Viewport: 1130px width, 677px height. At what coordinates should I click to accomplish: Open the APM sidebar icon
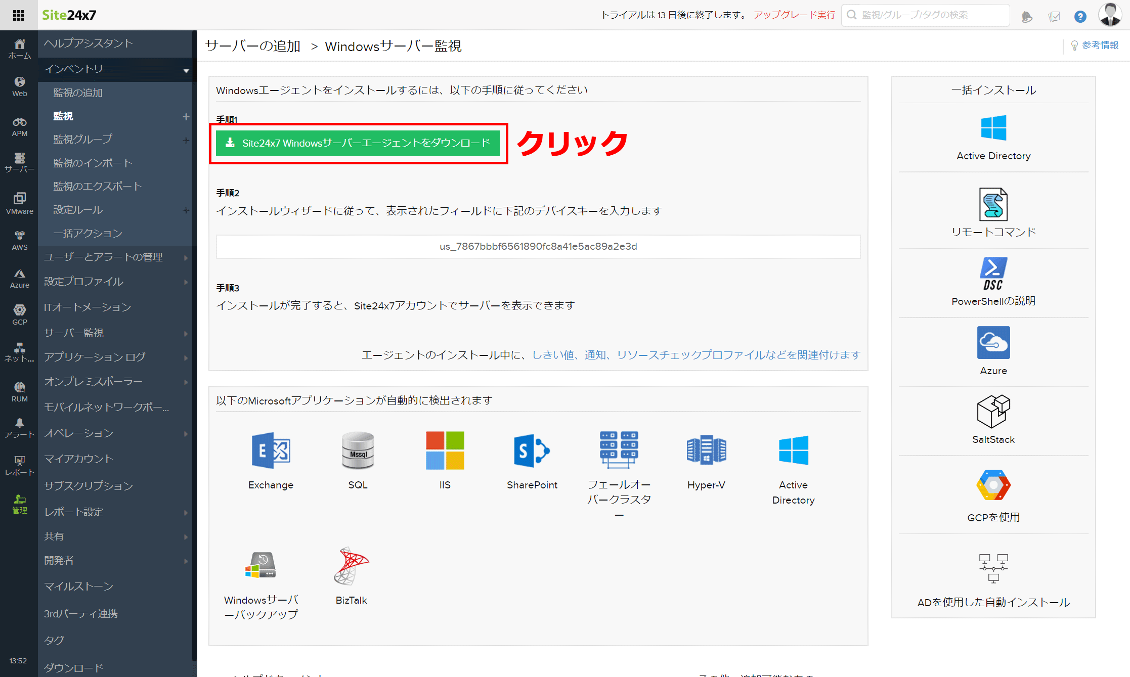[19, 127]
